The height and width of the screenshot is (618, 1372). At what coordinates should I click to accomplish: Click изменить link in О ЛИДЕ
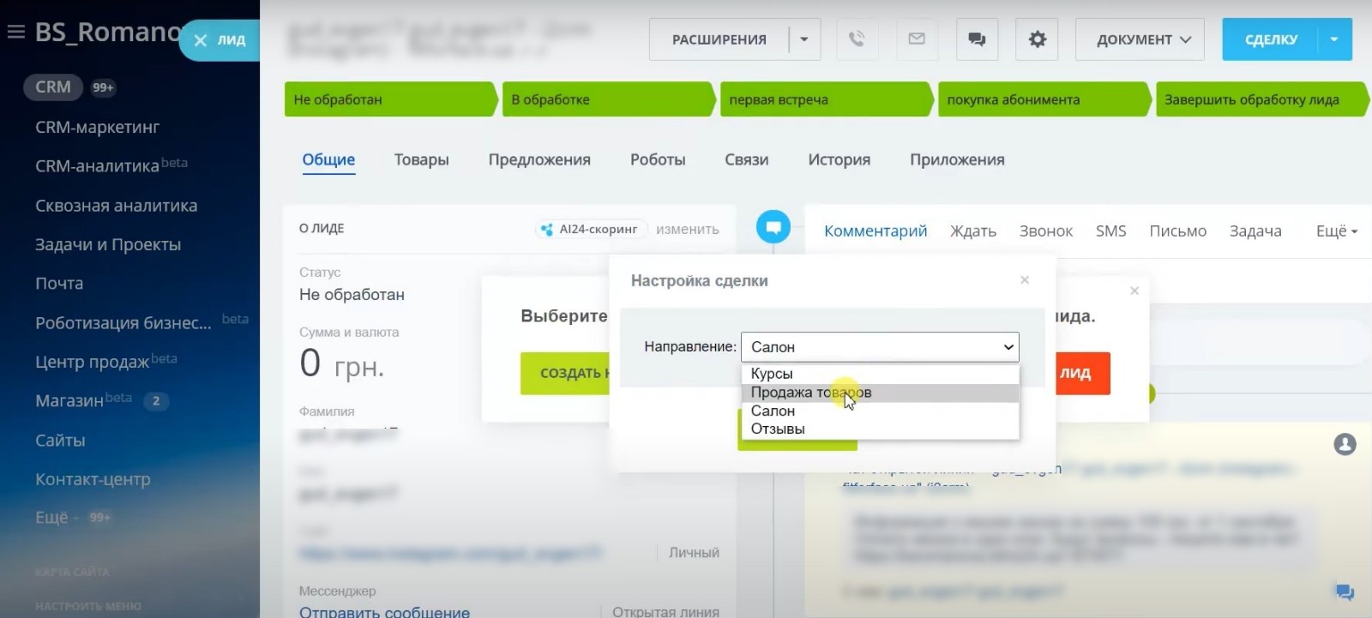(x=688, y=229)
